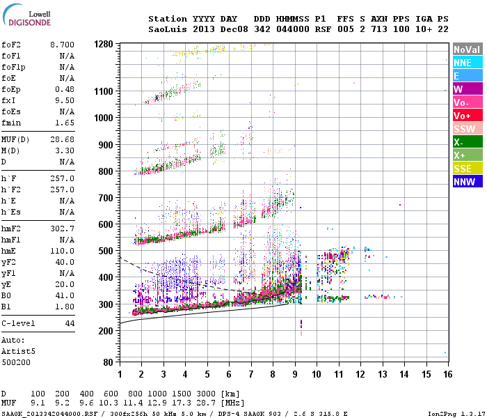Click the 044000 time value
487x418 pixels.
point(293,29)
